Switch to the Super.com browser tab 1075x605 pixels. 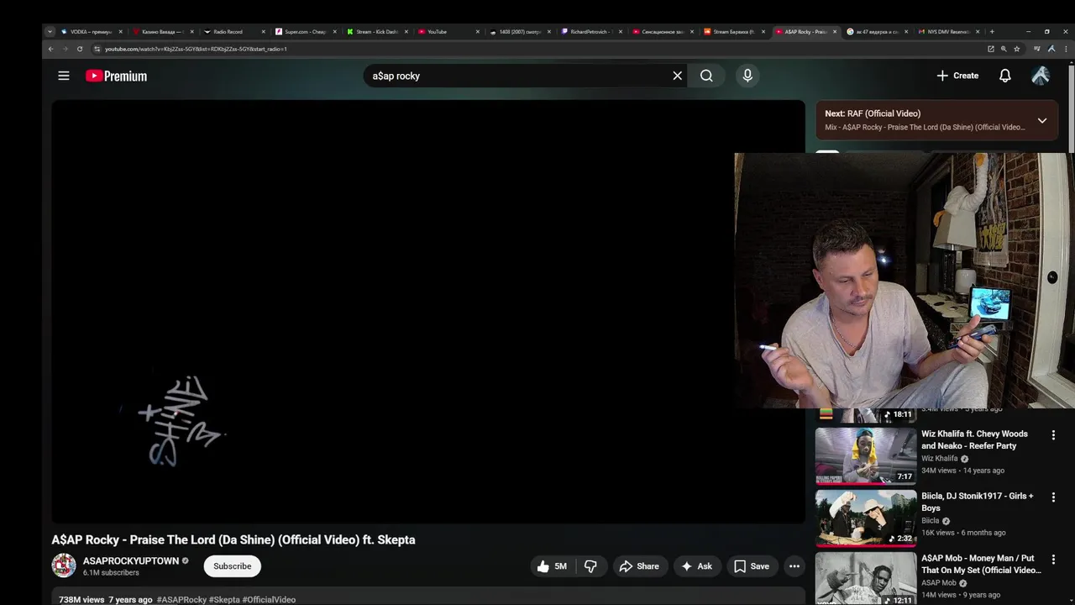tap(305, 32)
